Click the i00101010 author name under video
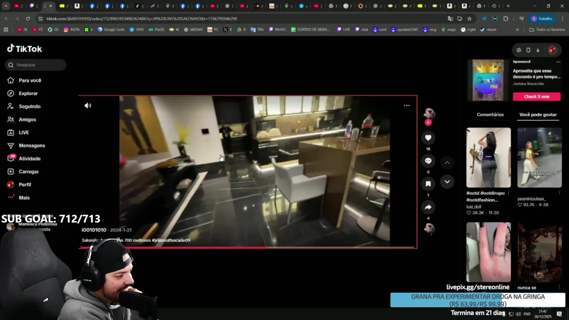 point(94,230)
